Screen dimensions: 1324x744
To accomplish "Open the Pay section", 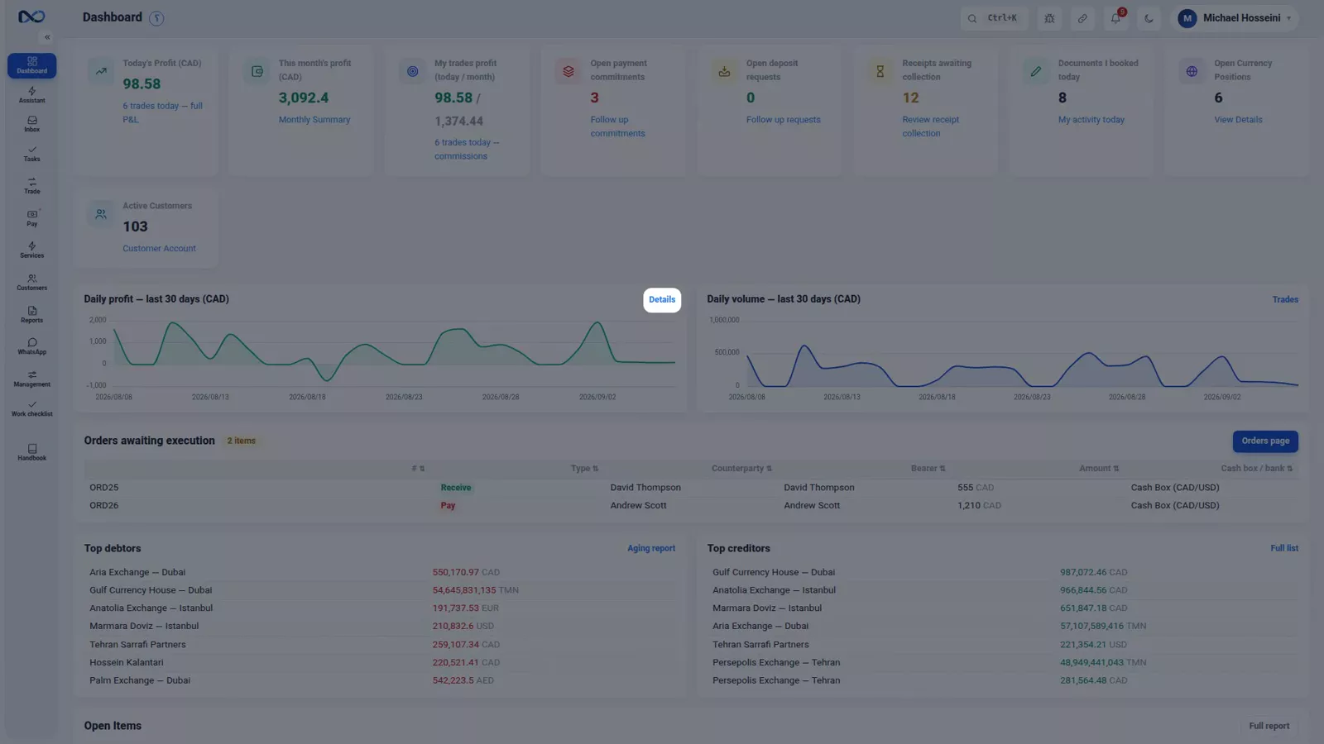I will [31, 218].
